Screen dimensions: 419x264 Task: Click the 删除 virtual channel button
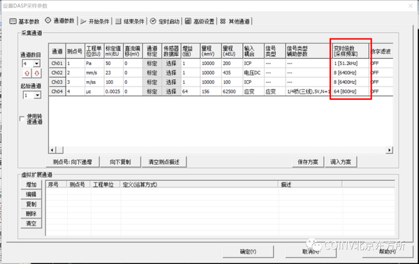[x=31, y=214]
